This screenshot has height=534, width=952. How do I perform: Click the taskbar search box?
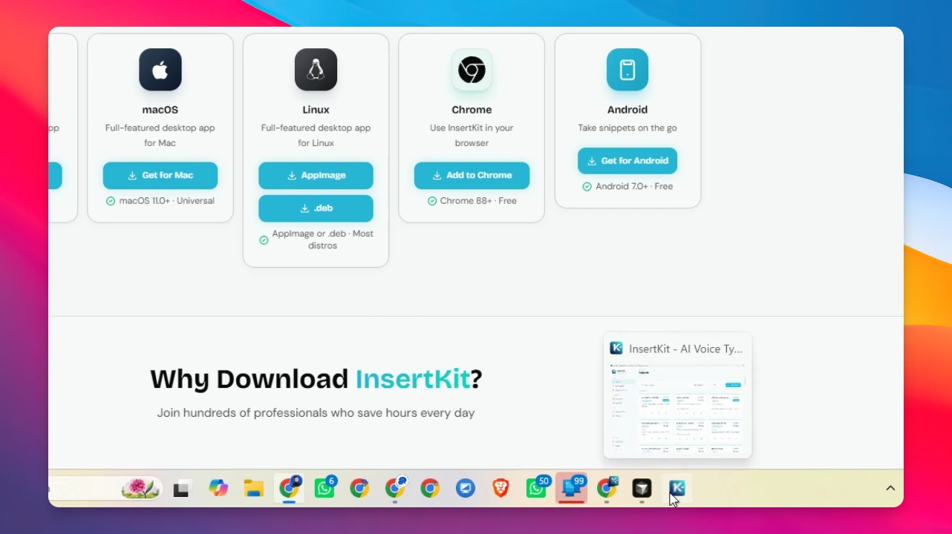tap(105, 488)
